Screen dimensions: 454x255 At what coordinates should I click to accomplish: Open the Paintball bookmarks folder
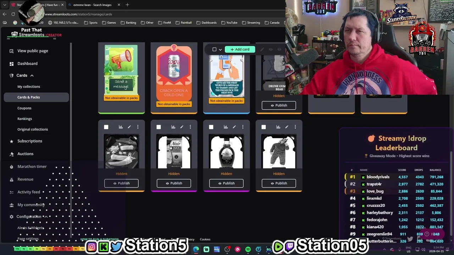(x=183, y=23)
